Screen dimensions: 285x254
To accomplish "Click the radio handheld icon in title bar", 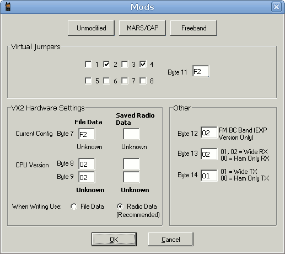I will [x=8, y=7].
